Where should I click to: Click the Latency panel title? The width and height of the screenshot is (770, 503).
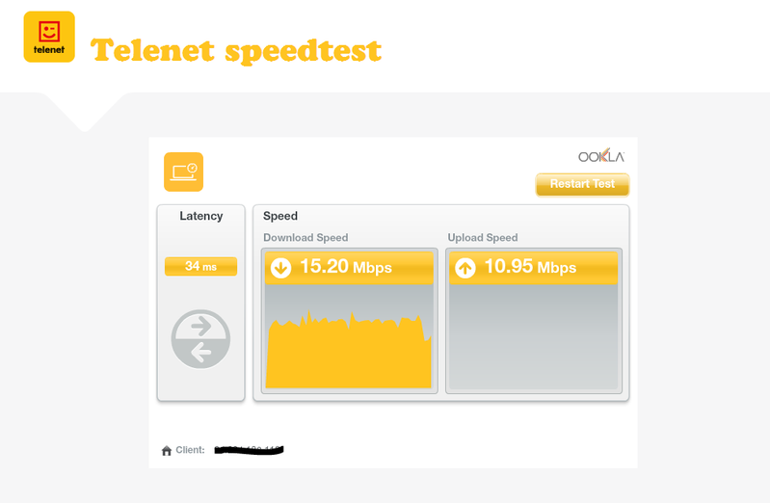tap(200, 216)
